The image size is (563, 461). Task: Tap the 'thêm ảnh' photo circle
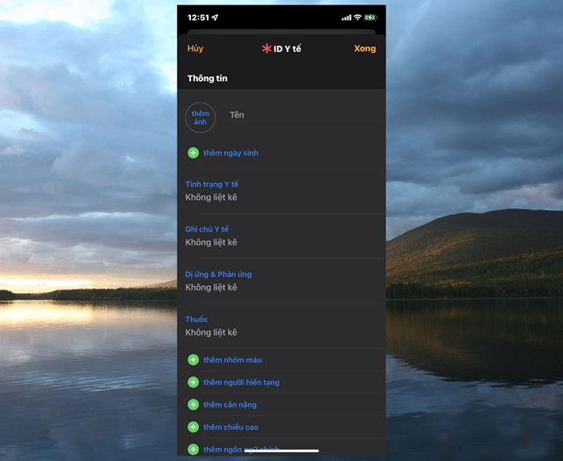coord(200,117)
